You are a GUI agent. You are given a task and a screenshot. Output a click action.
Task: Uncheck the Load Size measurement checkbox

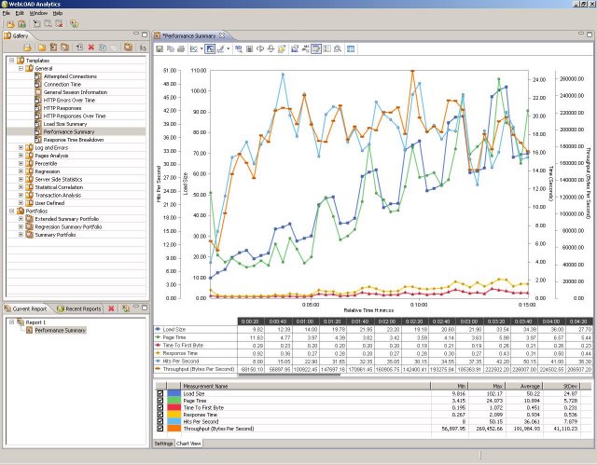(159, 395)
